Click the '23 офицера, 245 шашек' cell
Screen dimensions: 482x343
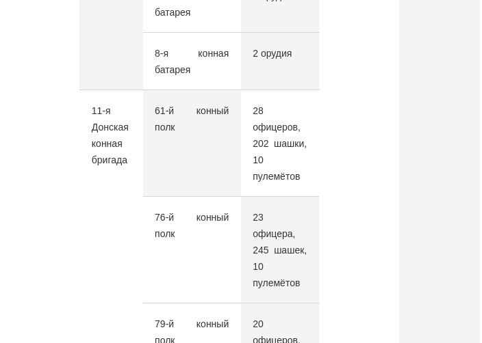(280, 249)
